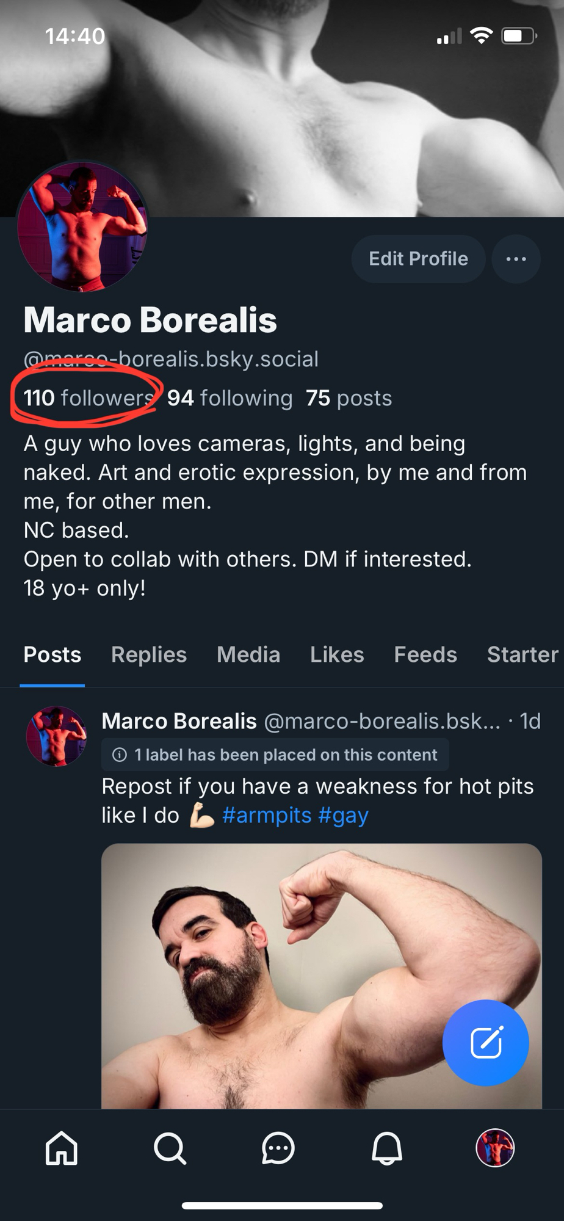Tap the Home icon in bottom navigation
564x1221 pixels.
click(x=62, y=1148)
